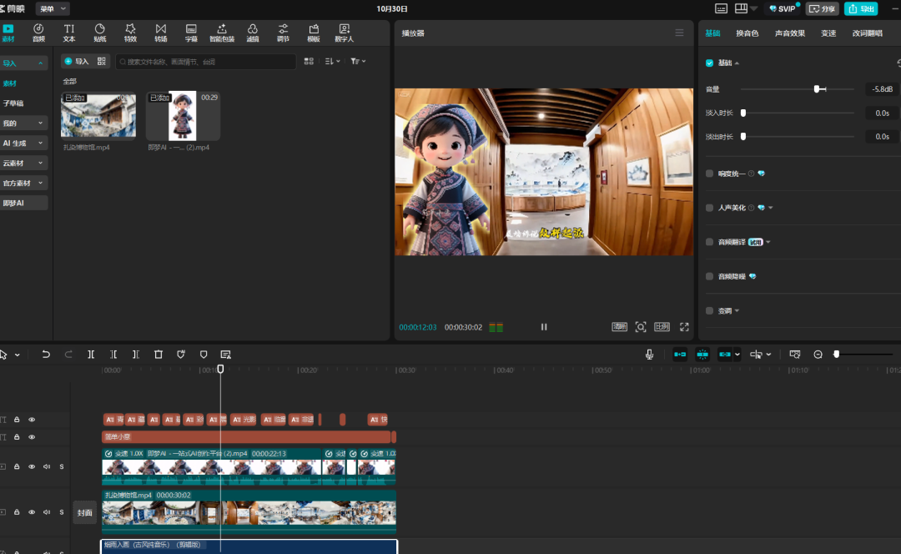Viewport: 901px width, 554px height.
Task: Click the 导出 (Export) button
Action: [861, 8]
